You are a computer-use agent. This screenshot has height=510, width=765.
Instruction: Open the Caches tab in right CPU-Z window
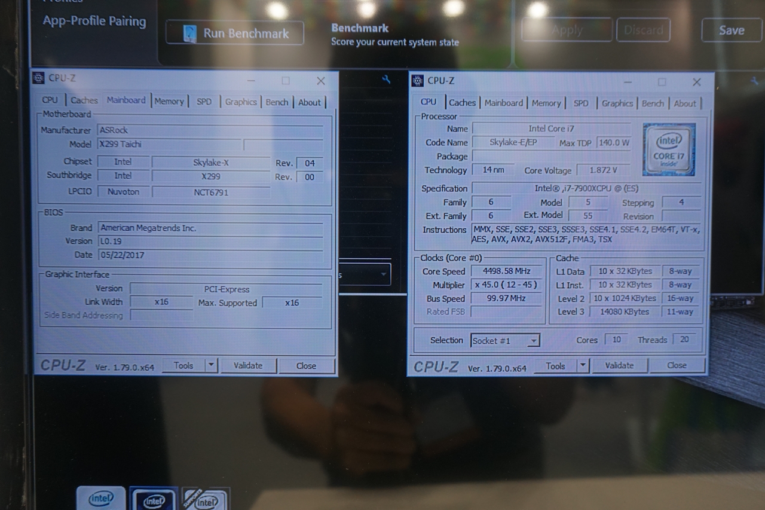tap(462, 103)
